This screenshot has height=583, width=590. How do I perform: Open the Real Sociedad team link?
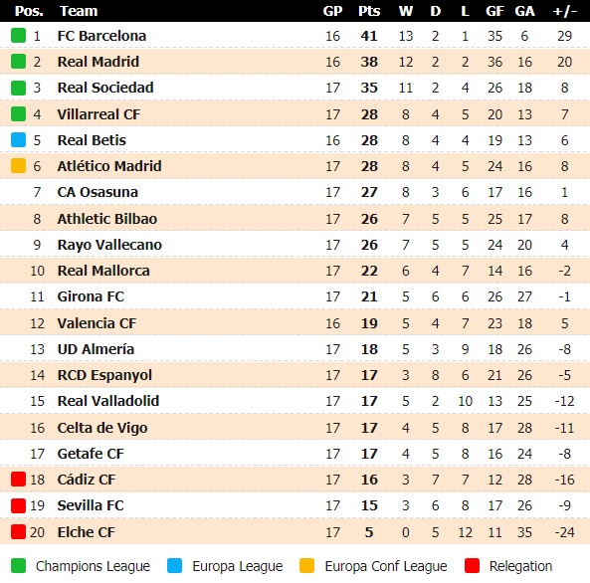[105, 88]
